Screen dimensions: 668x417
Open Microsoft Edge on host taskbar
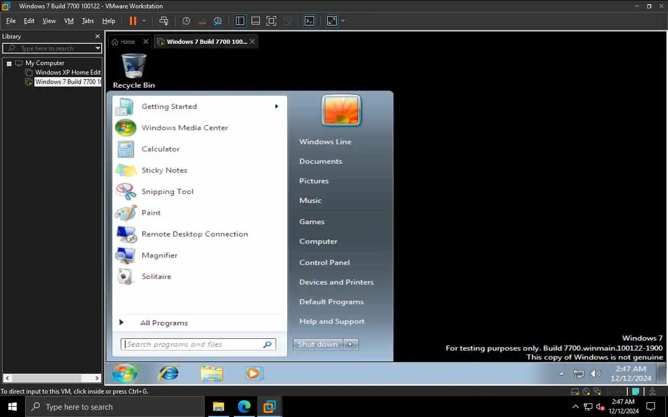[244, 407]
